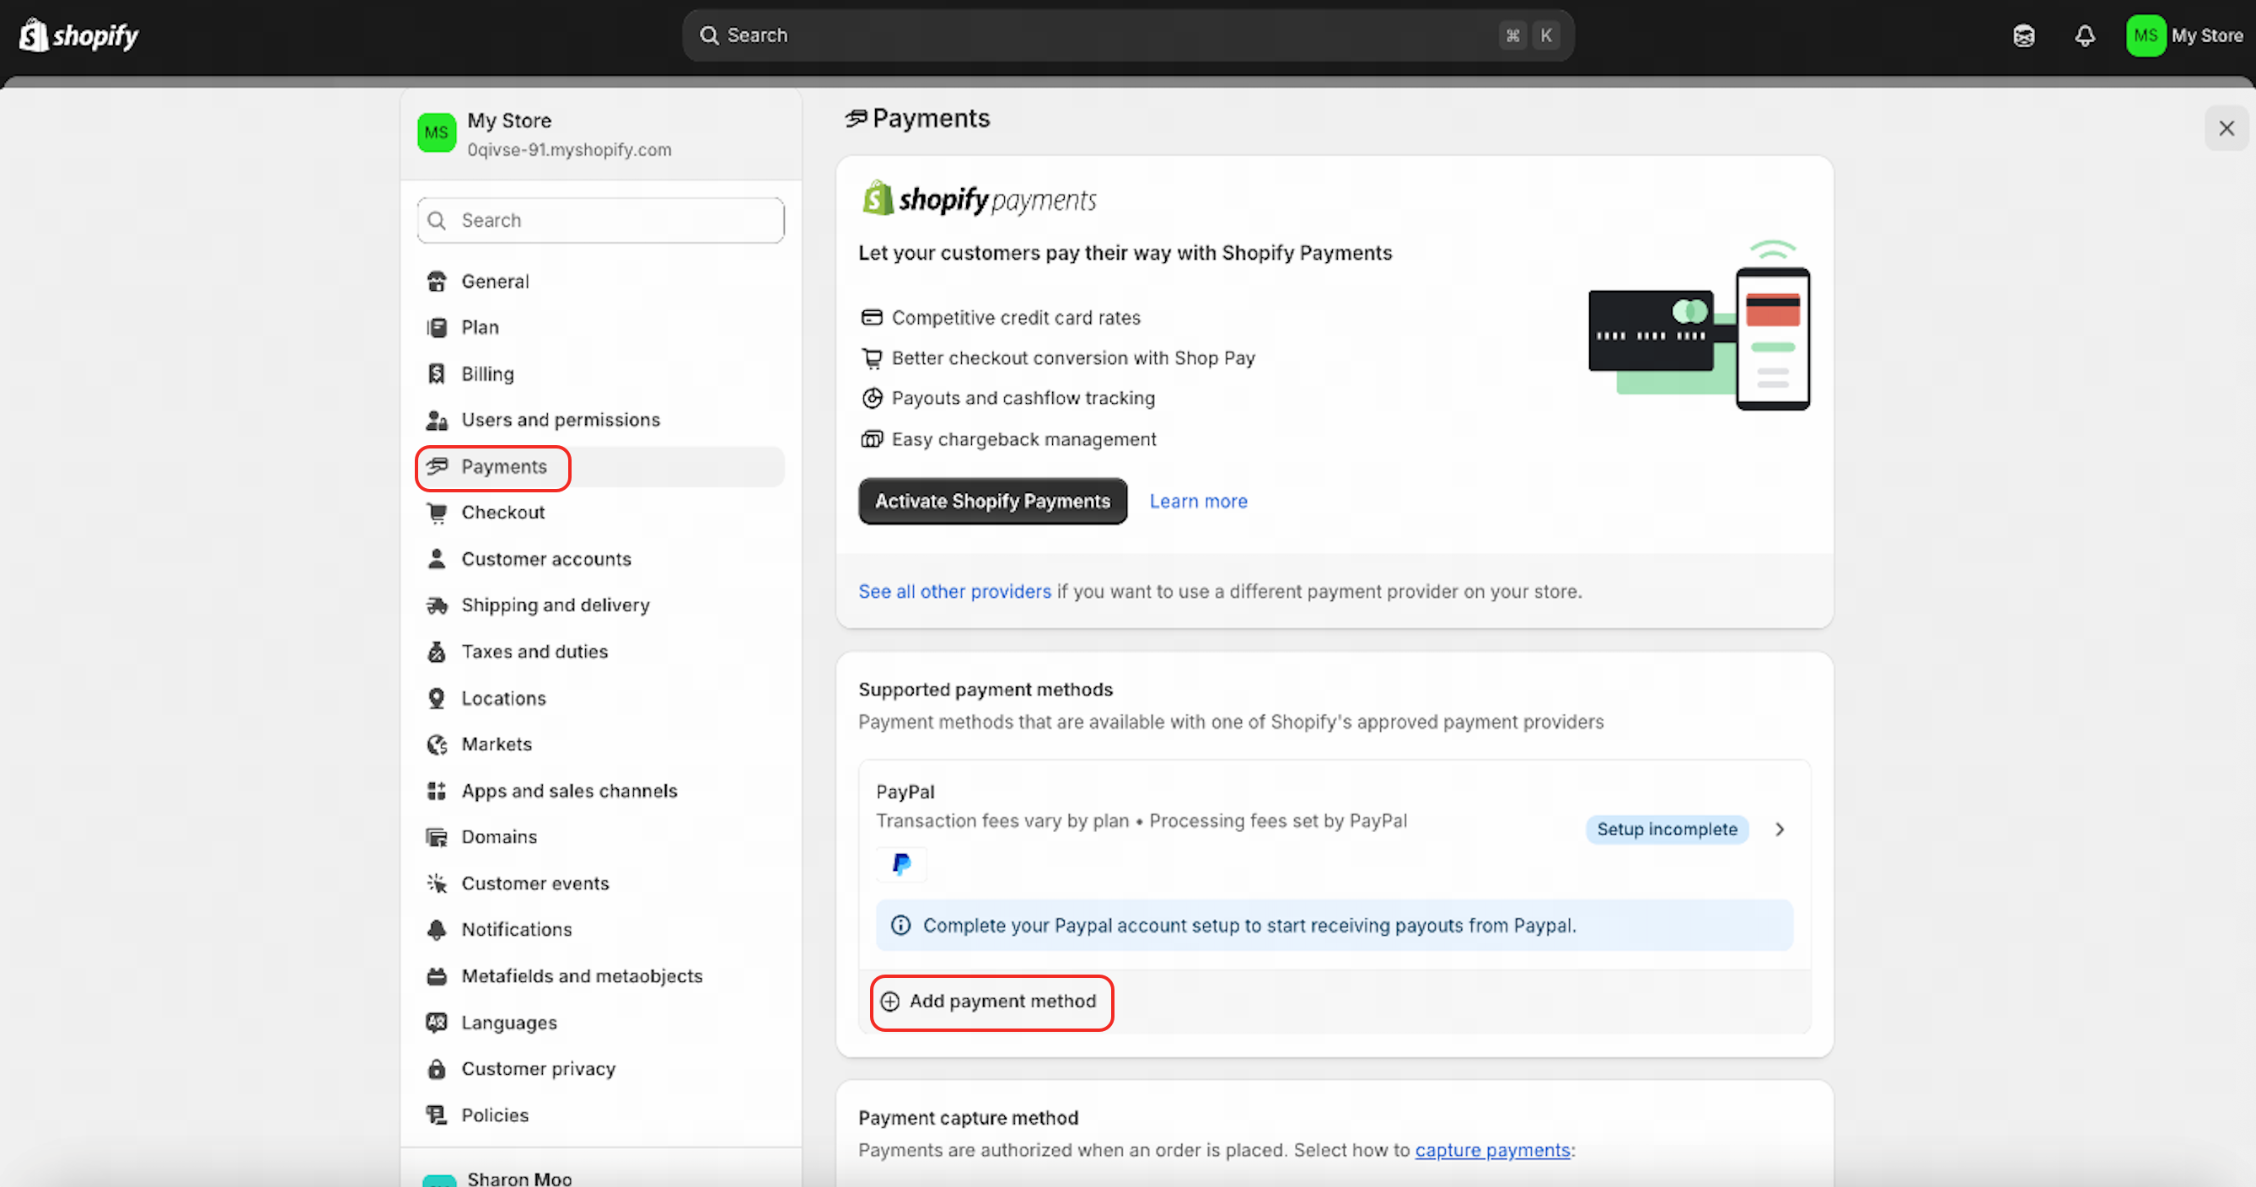Click the Domains icon in sidebar
Viewport: 2256px width, 1187px height.
coord(436,836)
